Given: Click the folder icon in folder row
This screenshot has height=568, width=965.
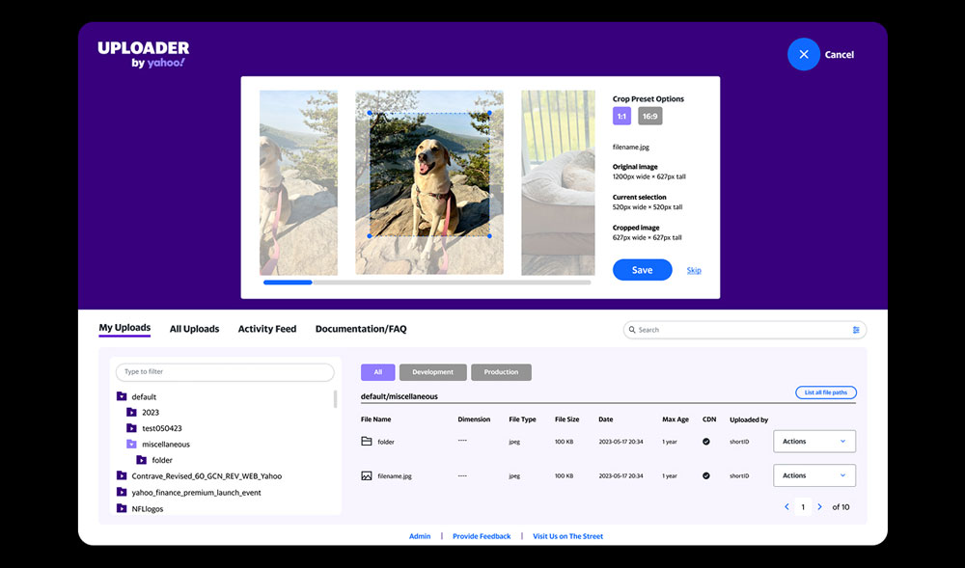Looking at the screenshot, I should (x=366, y=442).
